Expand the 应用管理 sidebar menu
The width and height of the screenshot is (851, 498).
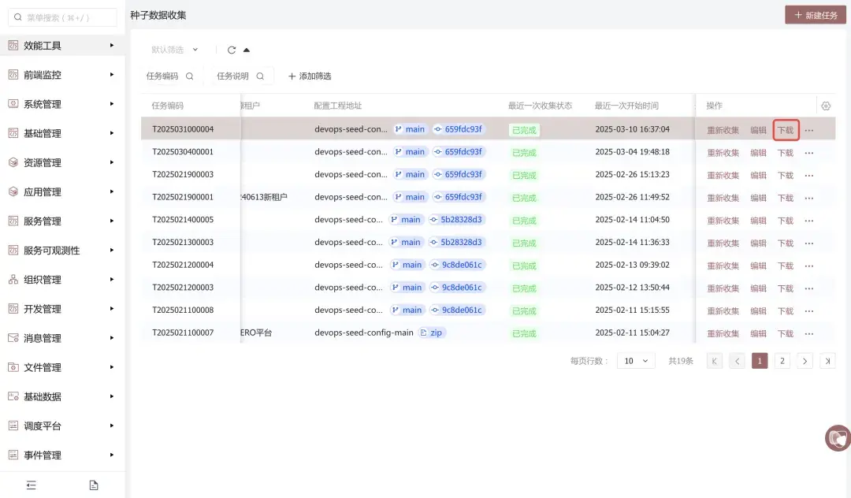(62, 192)
